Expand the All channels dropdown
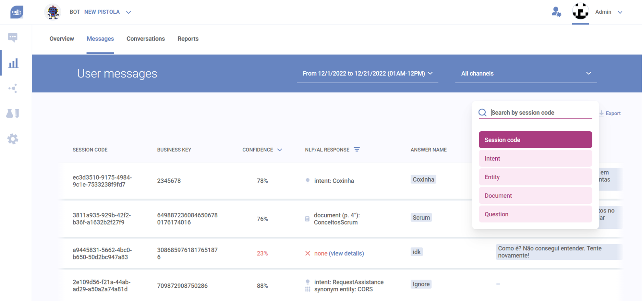Viewport: 642px width, 301px height. (526, 74)
